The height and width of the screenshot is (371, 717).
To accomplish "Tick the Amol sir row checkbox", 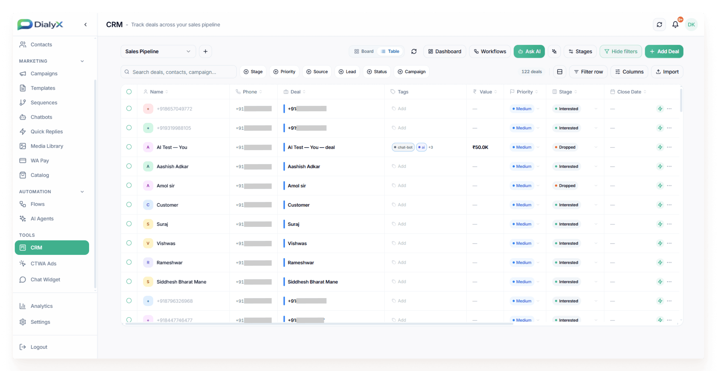I will [129, 185].
